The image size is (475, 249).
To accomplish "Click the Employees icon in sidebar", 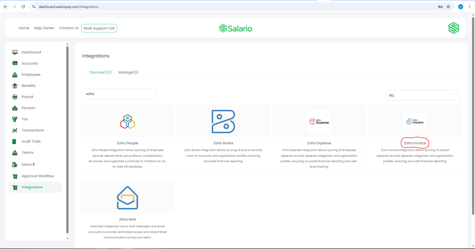I will (x=14, y=75).
